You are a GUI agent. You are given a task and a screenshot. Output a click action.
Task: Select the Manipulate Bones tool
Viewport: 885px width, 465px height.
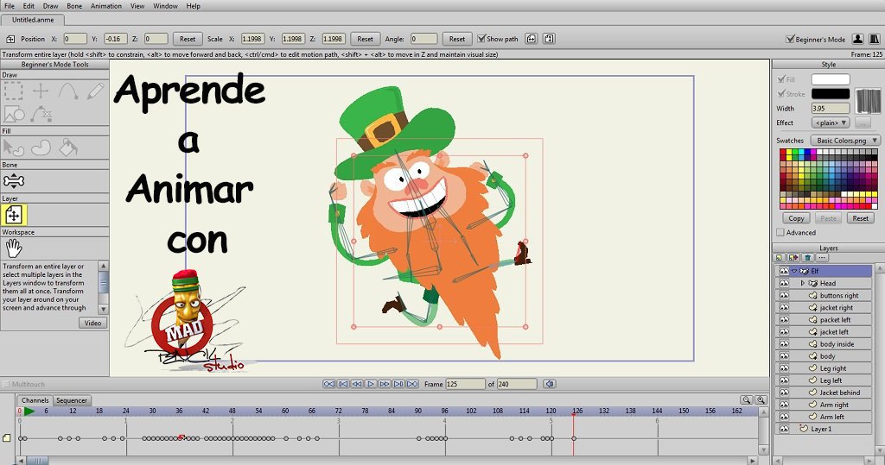tap(14, 181)
